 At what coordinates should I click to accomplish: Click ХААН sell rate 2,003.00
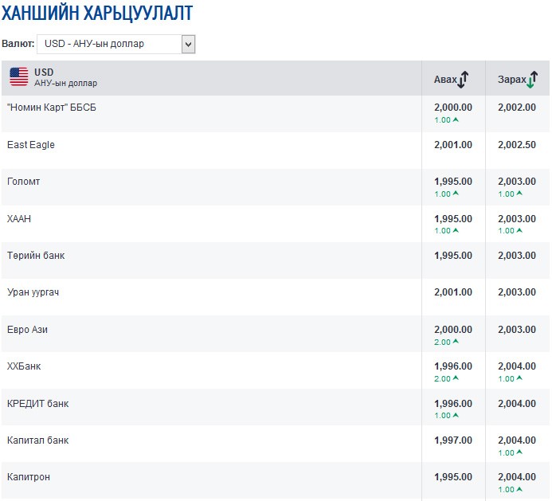[517, 219]
